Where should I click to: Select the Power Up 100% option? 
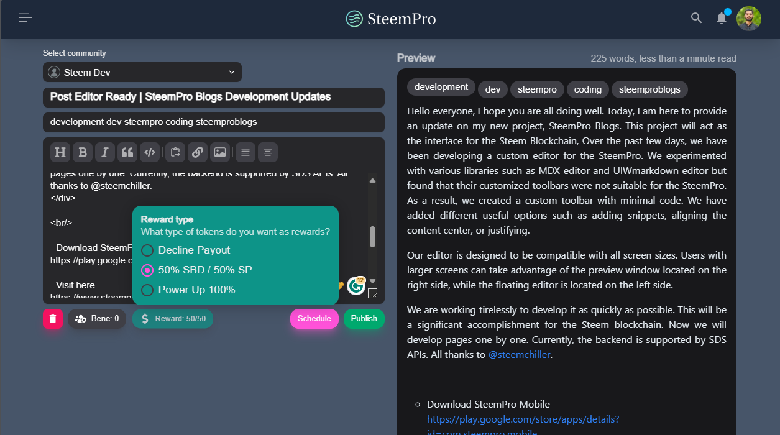tap(188, 290)
